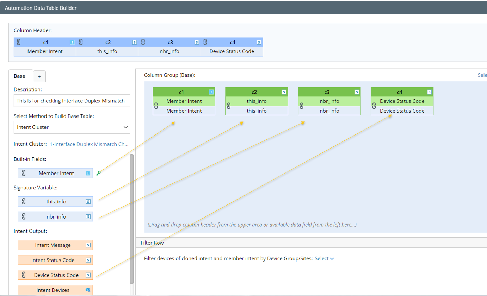Click link icon on c1 column header
487x296 pixels.
[x=19, y=42]
